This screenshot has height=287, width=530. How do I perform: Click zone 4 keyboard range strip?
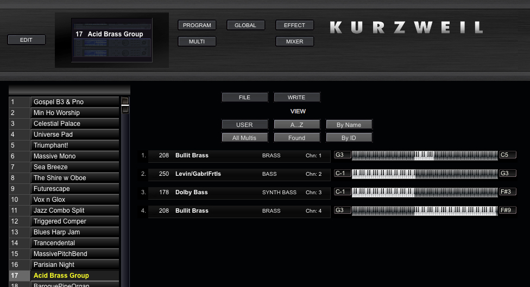click(425, 211)
